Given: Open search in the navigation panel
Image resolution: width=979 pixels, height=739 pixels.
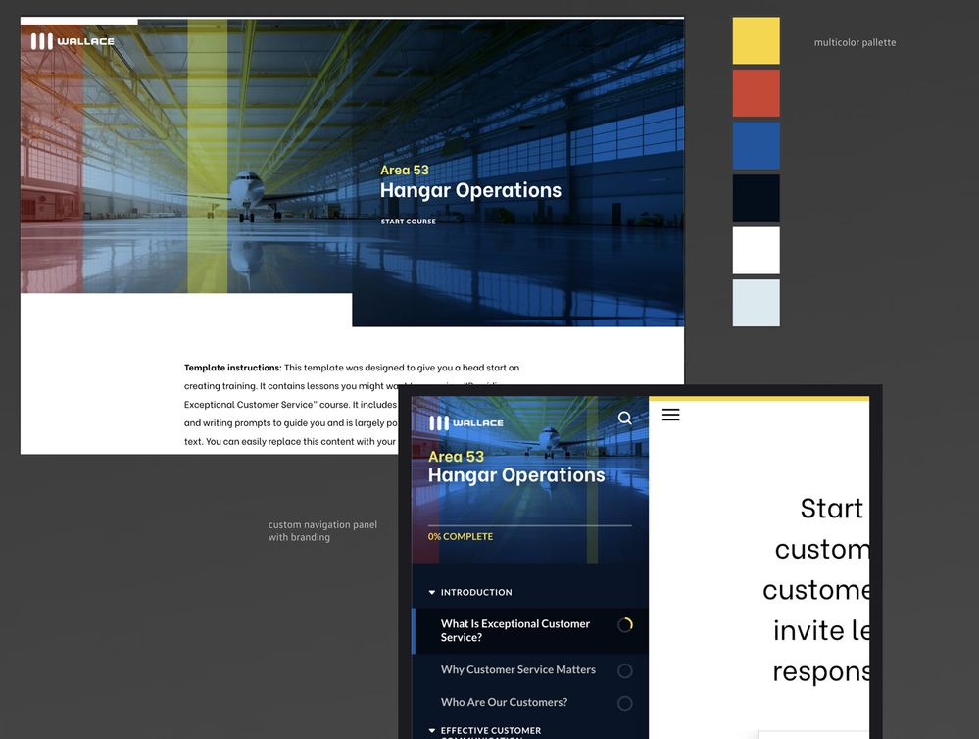Looking at the screenshot, I should pyautogui.click(x=624, y=418).
